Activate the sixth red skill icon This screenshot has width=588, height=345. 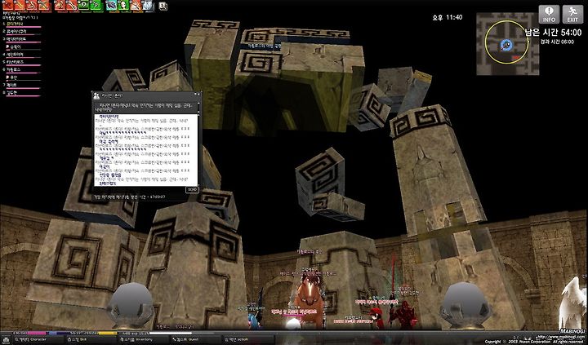click(x=72, y=5)
